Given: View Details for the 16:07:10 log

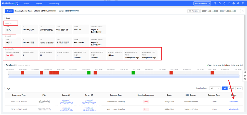Looking at the screenshot, I should point(233,102).
